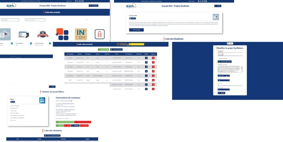Click the Se connecter button
The width and height of the screenshot is (283, 142).
(94, 6)
